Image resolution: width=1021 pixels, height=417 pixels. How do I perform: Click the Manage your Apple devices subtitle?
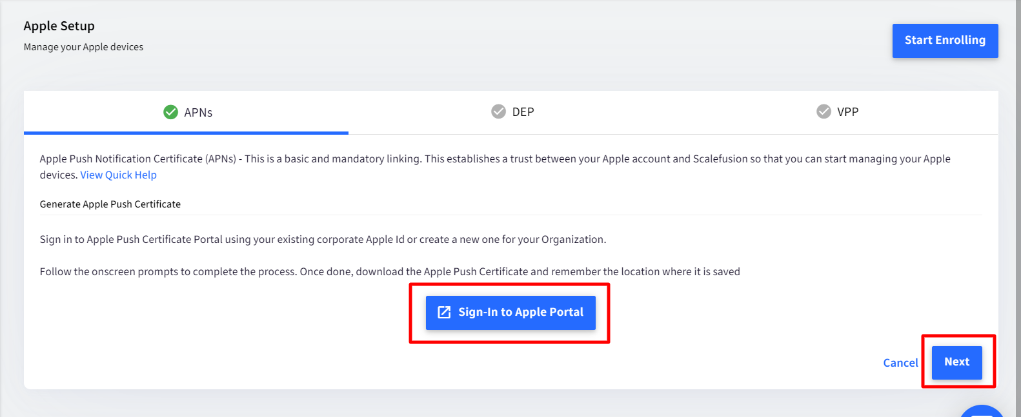tap(84, 47)
